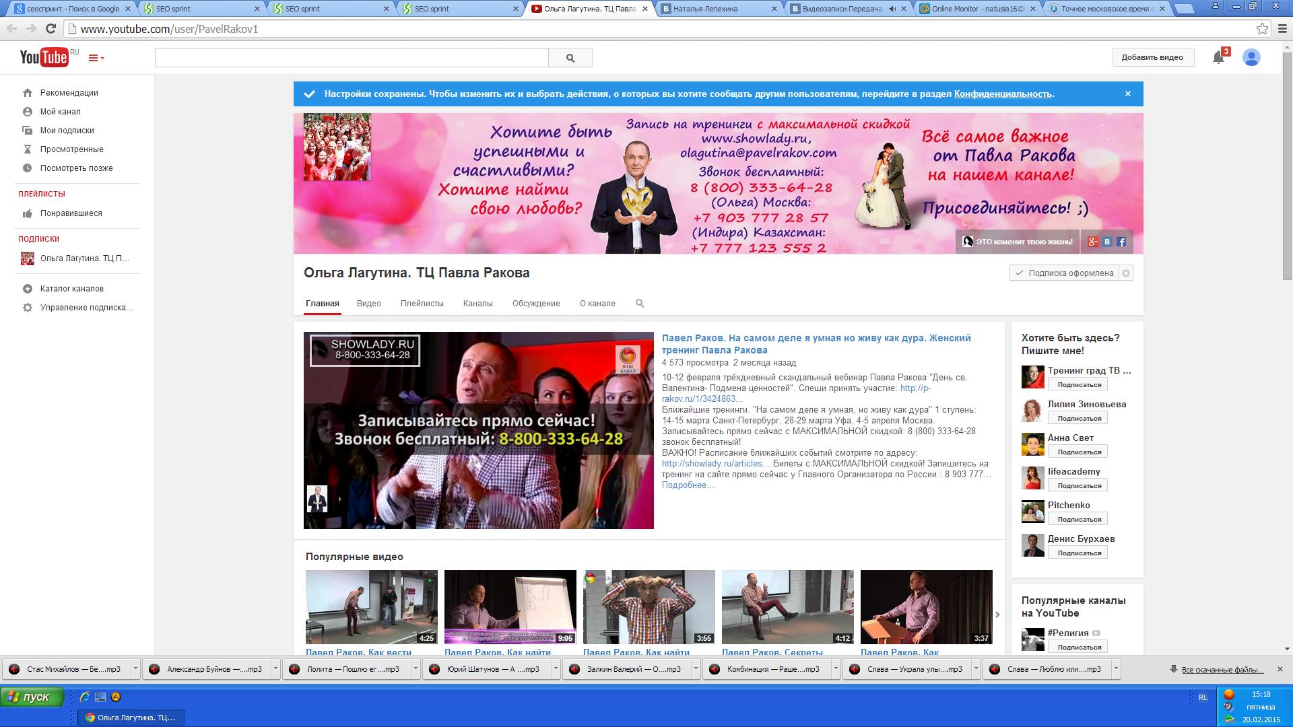
Task: Open the 9:05 popular video thumbnail
Action: [x=510, y=607]
